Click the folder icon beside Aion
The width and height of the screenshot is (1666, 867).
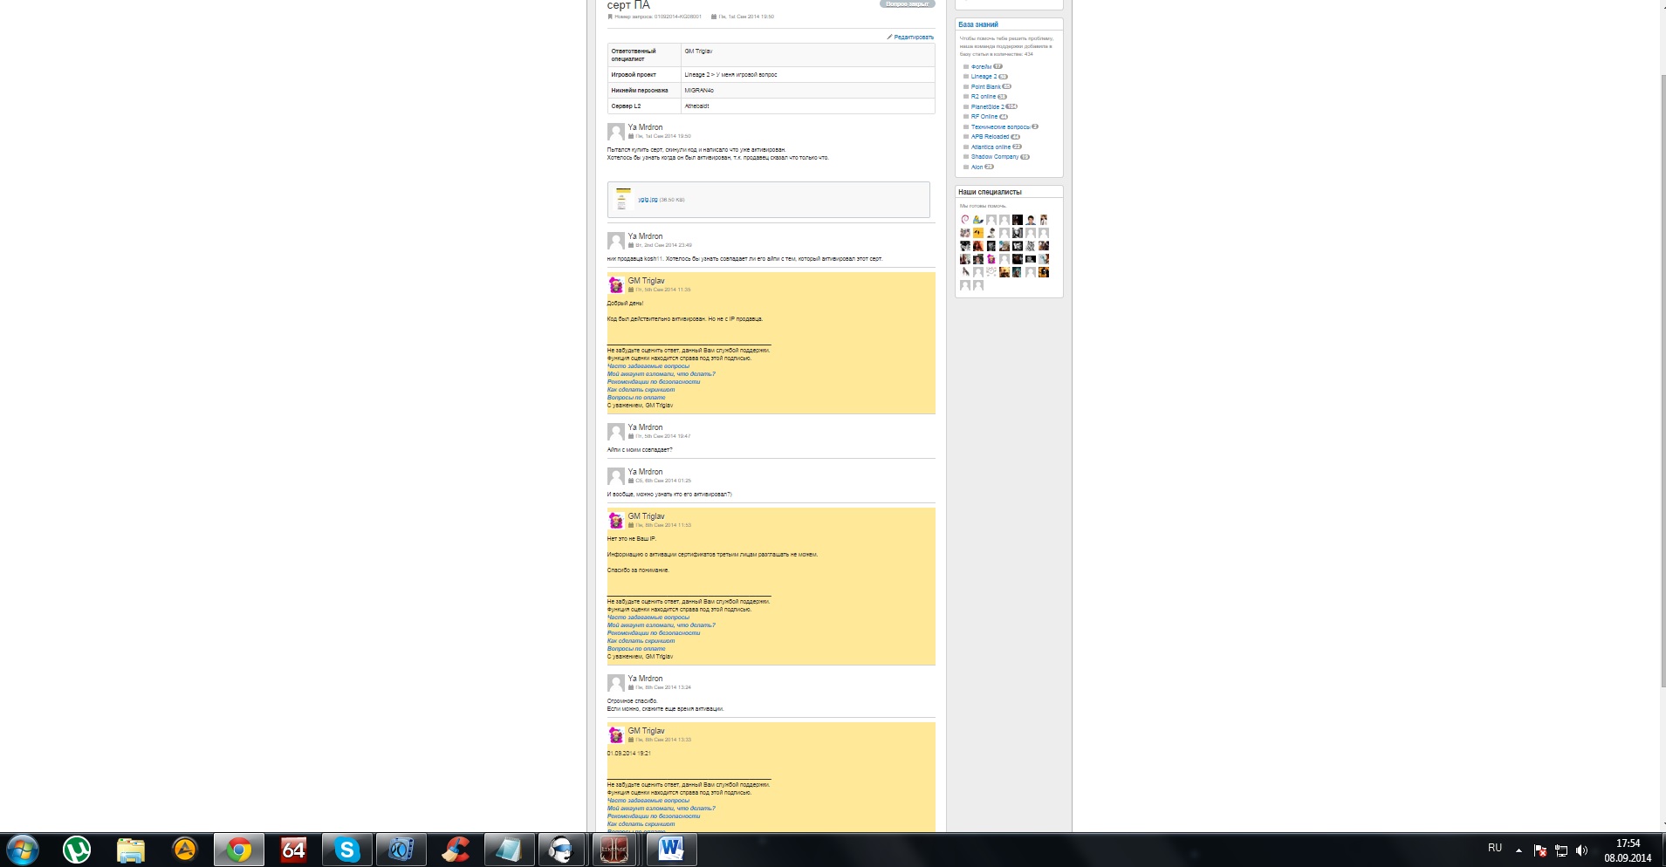pyautogui.click(x=966, y=167)
